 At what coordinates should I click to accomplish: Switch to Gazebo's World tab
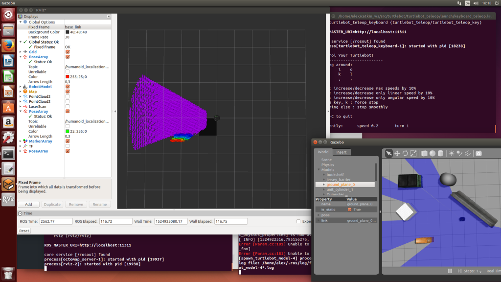click(x=323, y=152)
